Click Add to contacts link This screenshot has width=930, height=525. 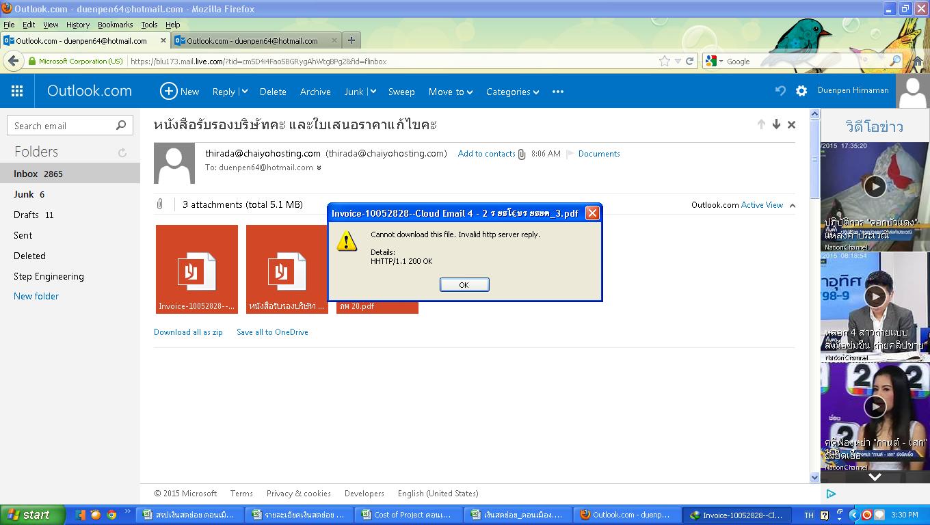click(486, 154)
